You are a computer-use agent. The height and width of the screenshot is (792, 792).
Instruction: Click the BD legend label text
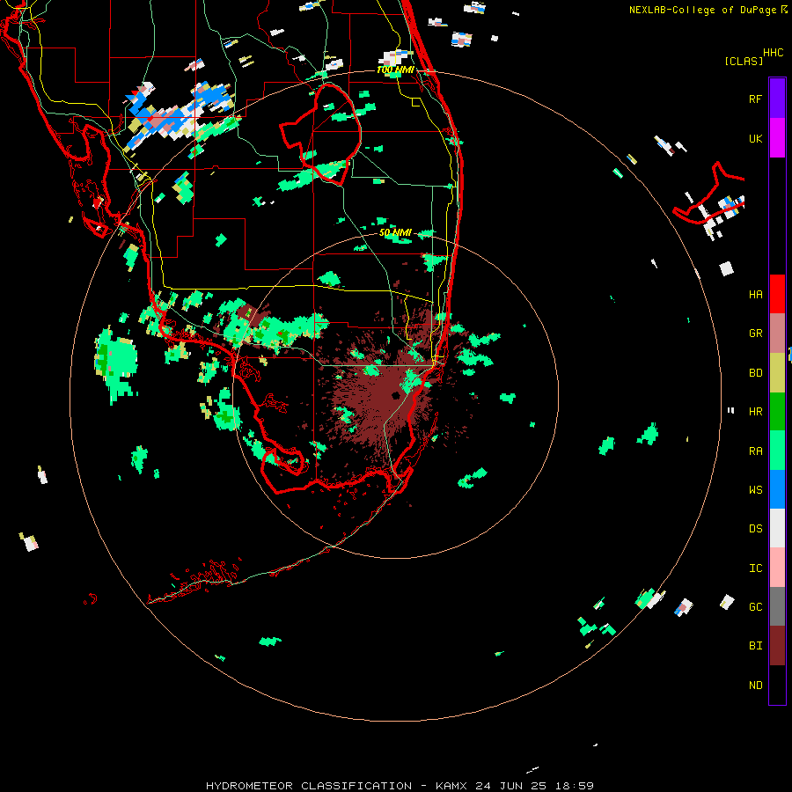point(755,373)
